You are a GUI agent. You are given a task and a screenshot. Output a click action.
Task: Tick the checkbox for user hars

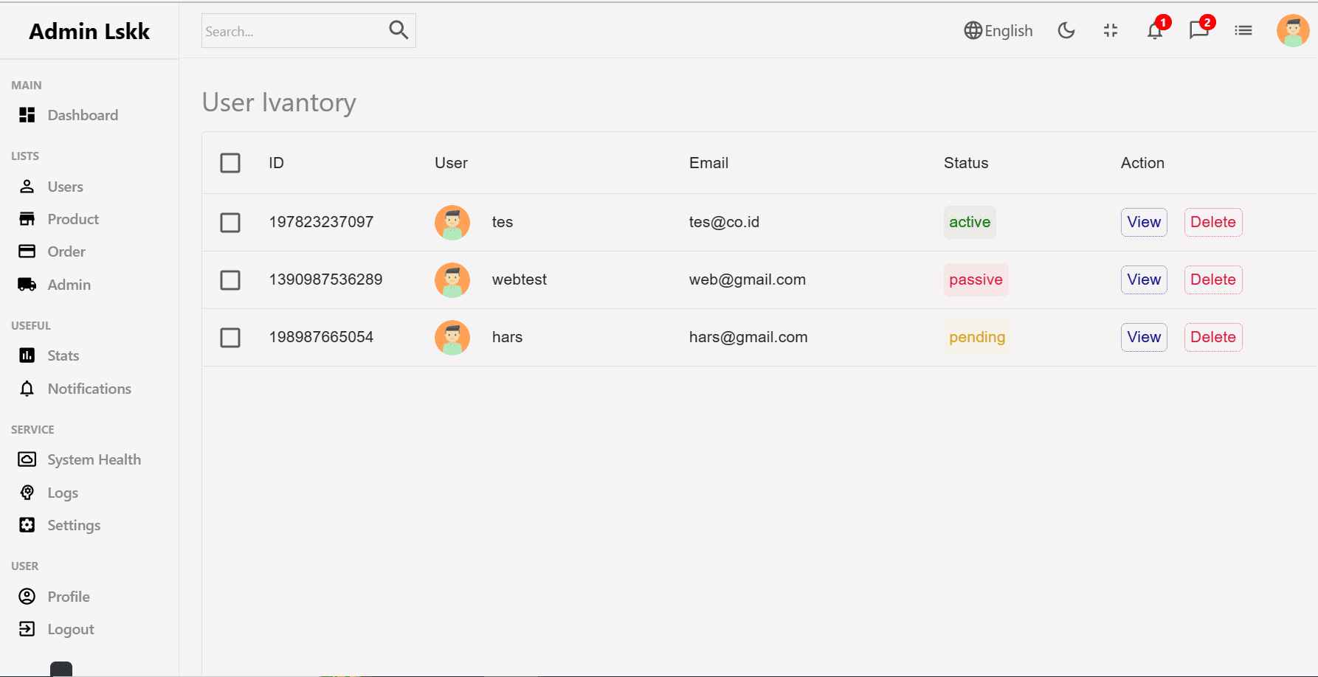[x=230, y=338]
